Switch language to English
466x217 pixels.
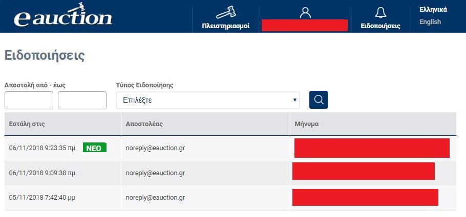coord(430,21)
